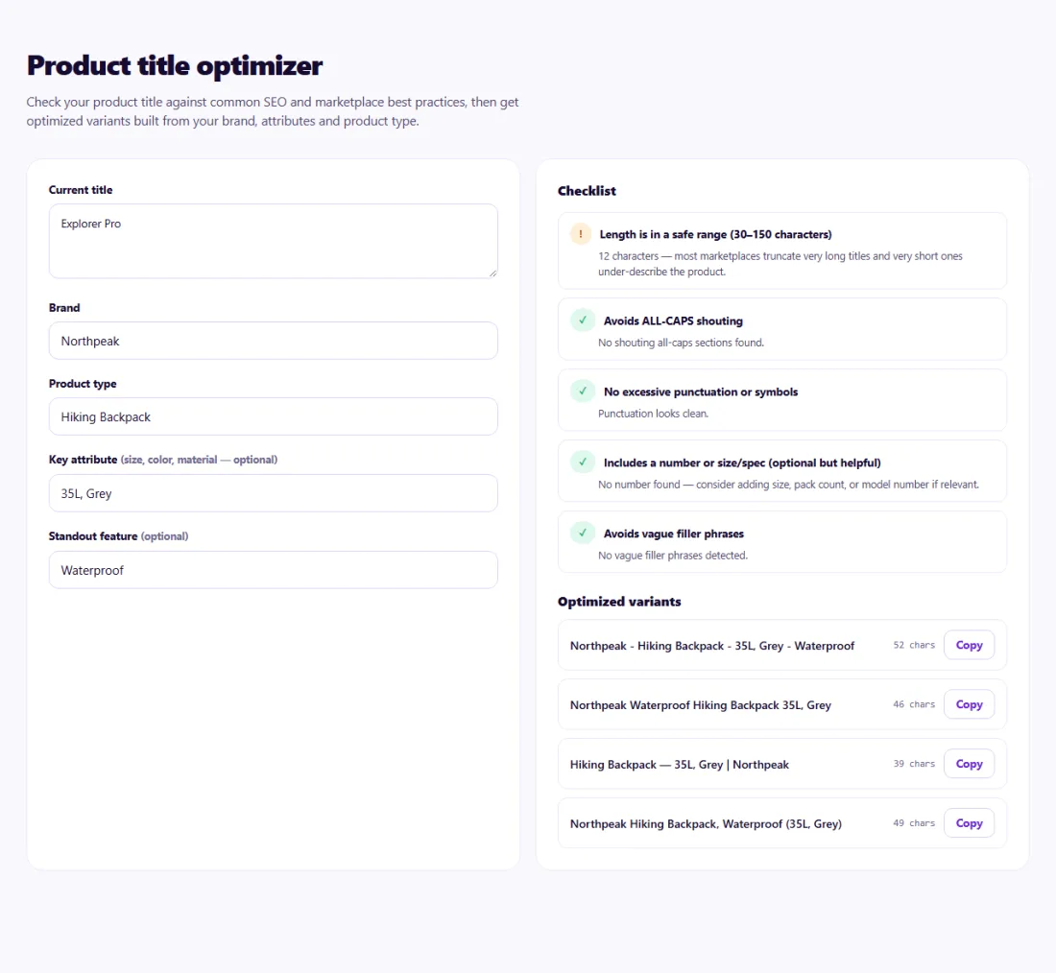Select text 'Hiking Backpack — 35L, Grey | Northpeak'

point(679,764)
